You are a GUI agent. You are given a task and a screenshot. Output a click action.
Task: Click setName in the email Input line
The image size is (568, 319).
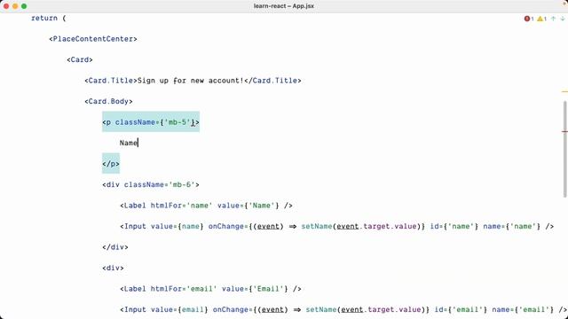tap(321, 309)
